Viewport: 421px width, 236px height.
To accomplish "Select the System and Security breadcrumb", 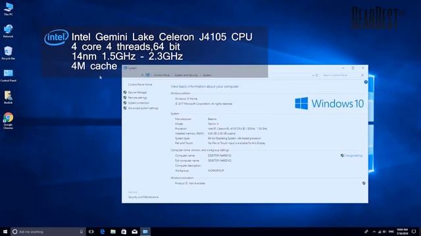I will 186,75.
